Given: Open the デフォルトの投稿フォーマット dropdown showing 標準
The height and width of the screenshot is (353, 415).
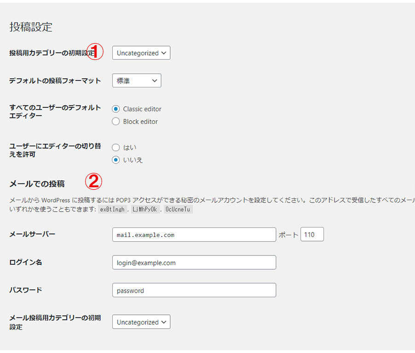Looking at the screenshot, I should 136,80.
